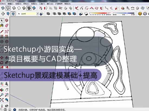Open the Shadow Settings icon
Viewport: 149px width, 111px height.
click(x=81, y=14)
